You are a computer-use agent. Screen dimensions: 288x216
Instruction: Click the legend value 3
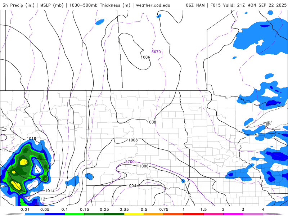pos(243,210)
